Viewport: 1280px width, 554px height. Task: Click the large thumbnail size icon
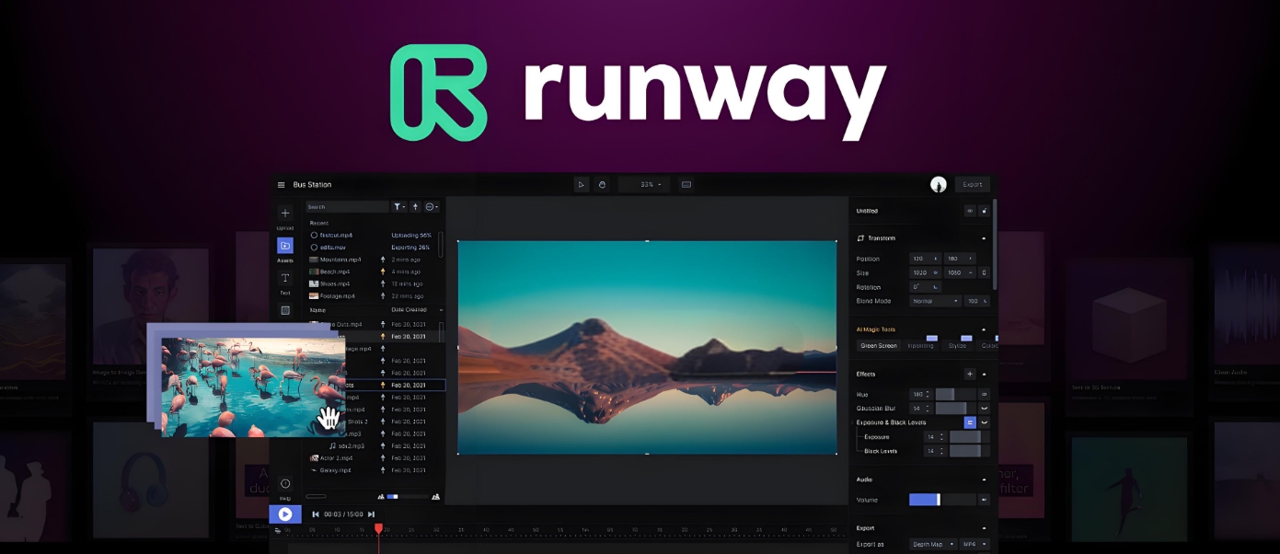tap(435, 497)
